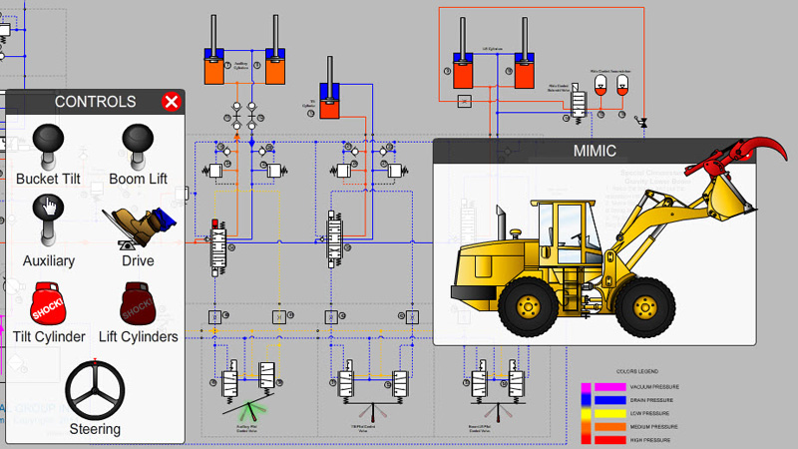Click the "COLORS LEGEND" heading

(637, 371)
